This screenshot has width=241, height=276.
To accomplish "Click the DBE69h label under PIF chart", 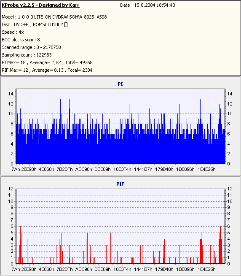I will [102, 269].
